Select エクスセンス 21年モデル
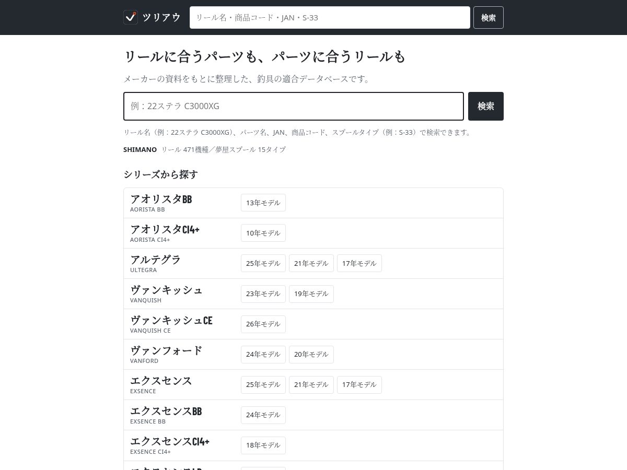This screenshot has width=627, height=470. [311, 384]
